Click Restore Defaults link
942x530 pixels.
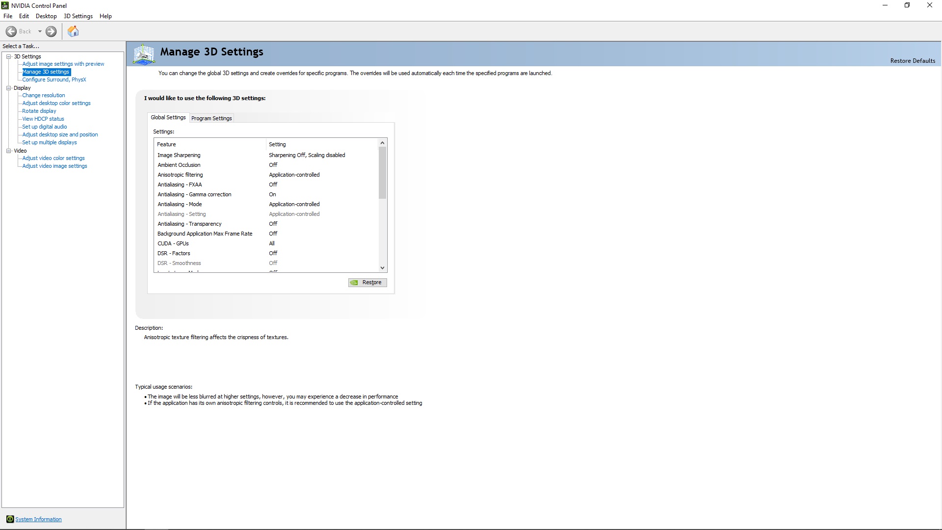tap(913, 61)
